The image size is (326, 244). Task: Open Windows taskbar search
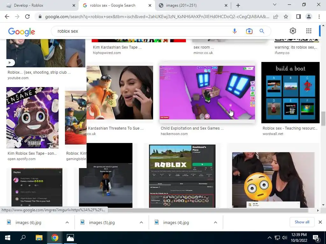pyautogui.click(x=23, y=238)
